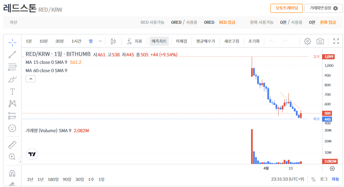Toggle 자동 auto scale
The height and width of the screenshot is (187, 344).
pos(335,179)
